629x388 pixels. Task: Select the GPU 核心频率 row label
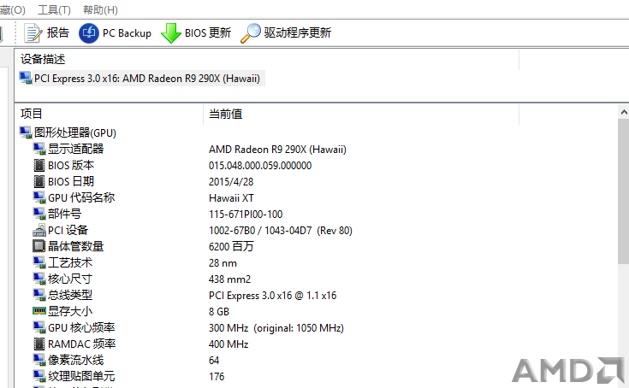[81, 327]
